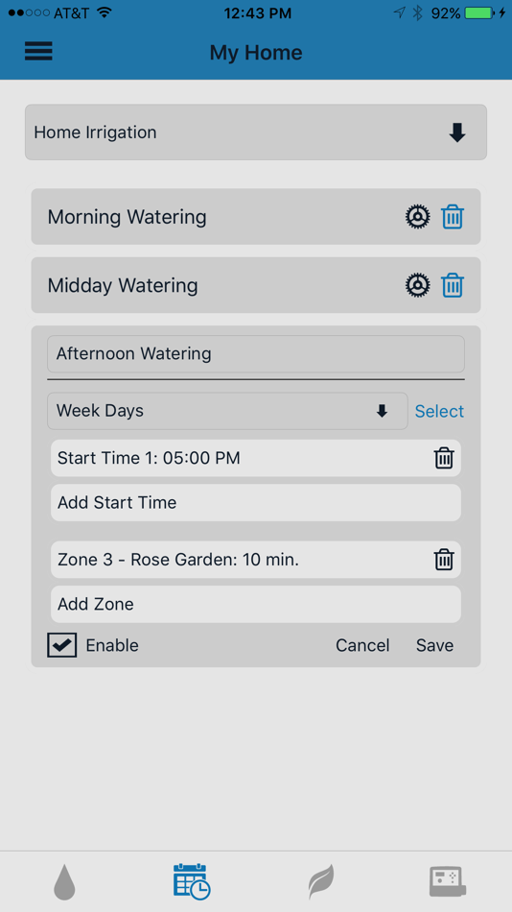Delete the Midday Watering schedule
The width and height of the screenshot is (512, 912).
pos(453,285)
